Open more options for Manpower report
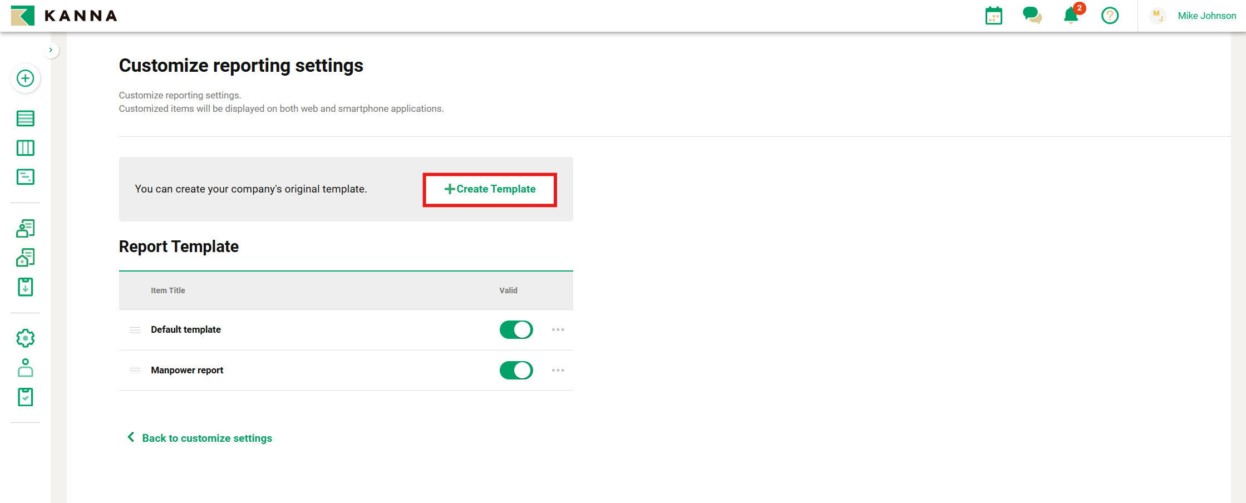Viewport: 1246px width, 503px height. [558, 371]
